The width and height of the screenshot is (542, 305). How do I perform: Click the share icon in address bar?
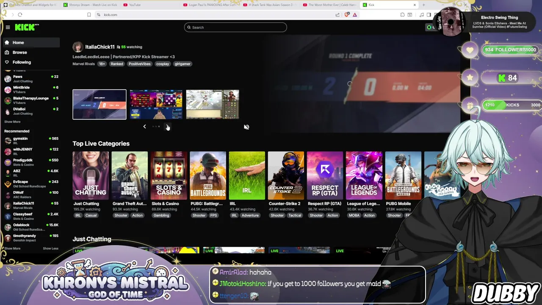(337, 15)
